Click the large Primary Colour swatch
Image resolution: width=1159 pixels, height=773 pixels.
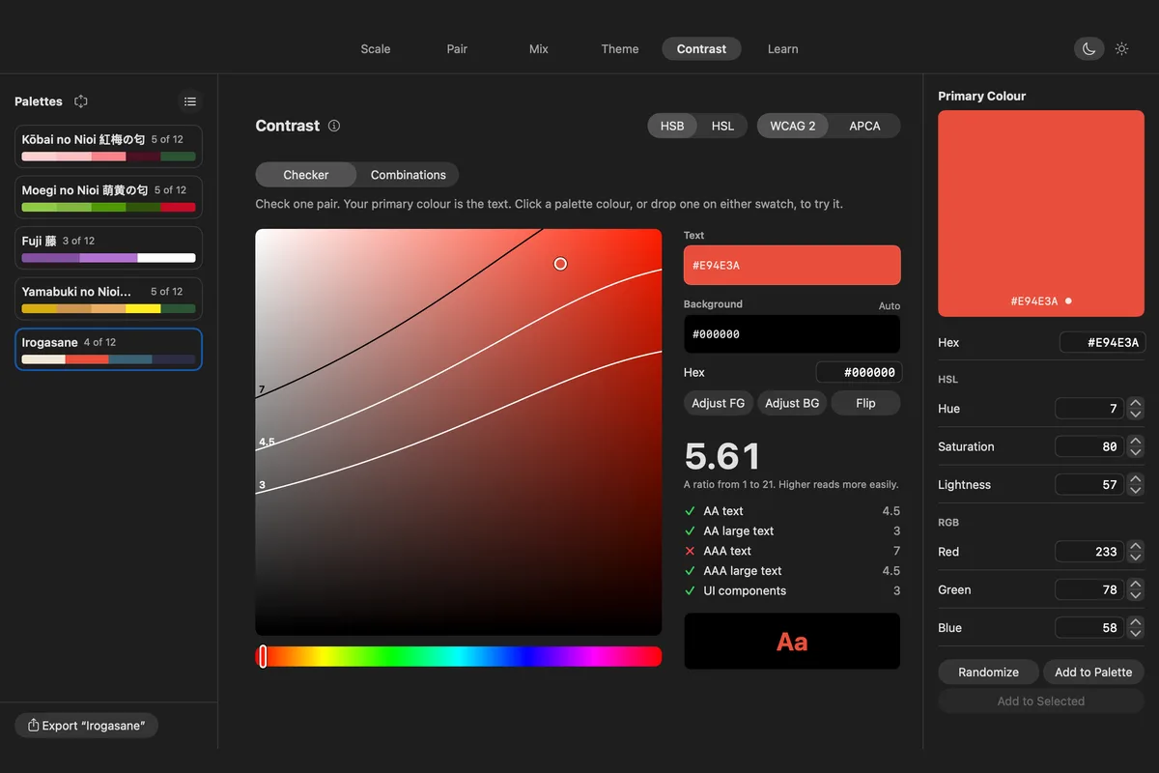tap(1041, 214)
